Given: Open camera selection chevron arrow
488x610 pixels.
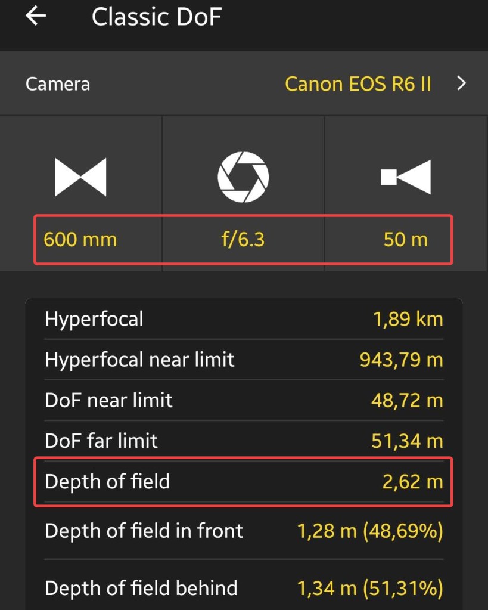Looking at the screenshot, I should click(461, 83).
